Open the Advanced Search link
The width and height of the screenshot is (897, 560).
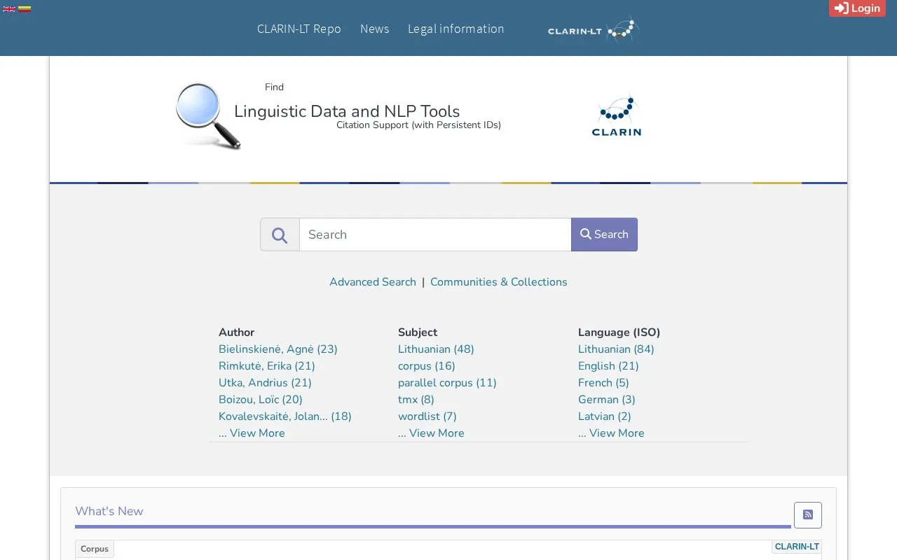pos(373,282)
